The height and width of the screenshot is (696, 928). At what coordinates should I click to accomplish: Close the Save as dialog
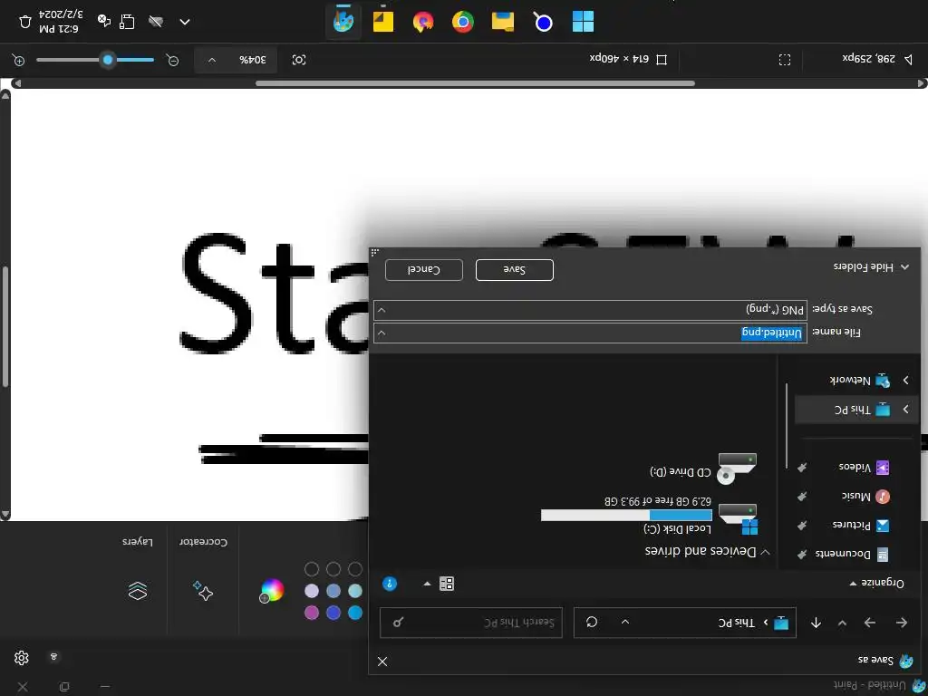click(x=382, y=662)
